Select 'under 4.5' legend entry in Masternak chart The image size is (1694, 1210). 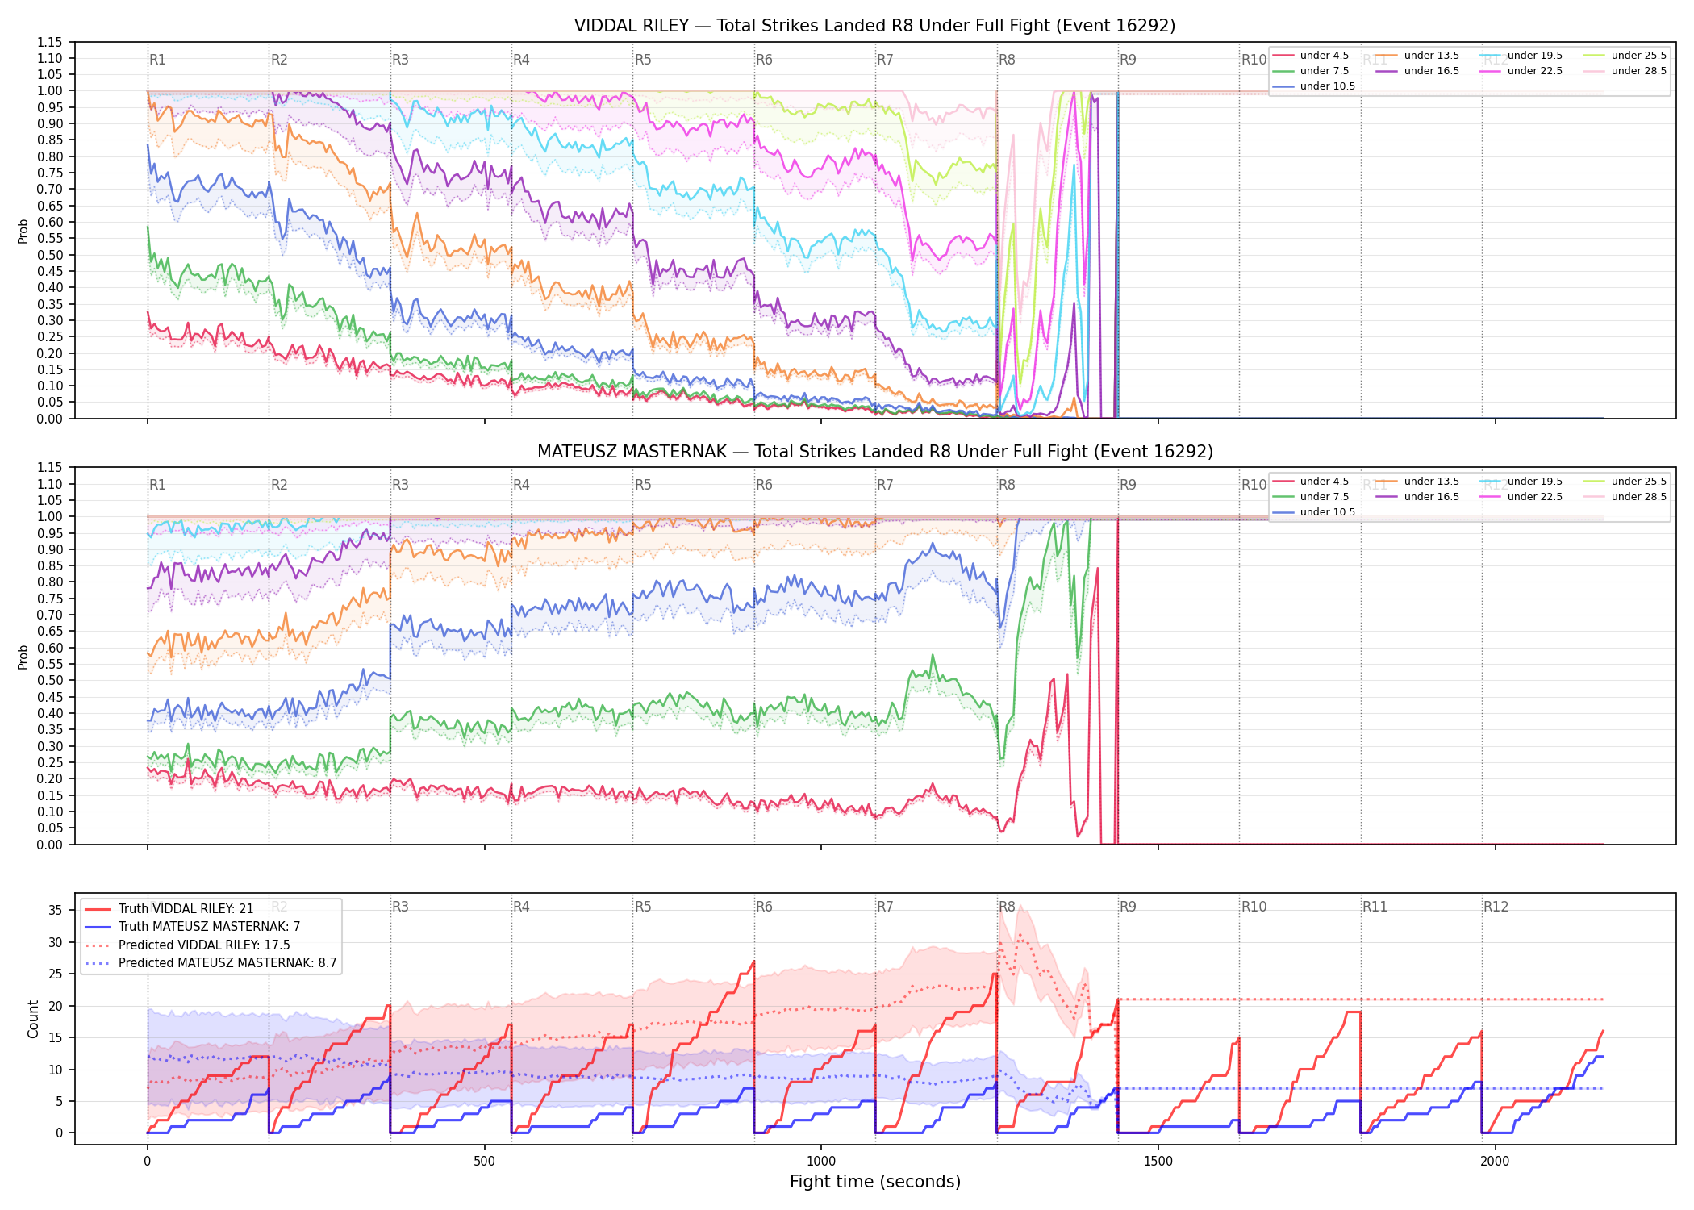(x=1311, y=482)
